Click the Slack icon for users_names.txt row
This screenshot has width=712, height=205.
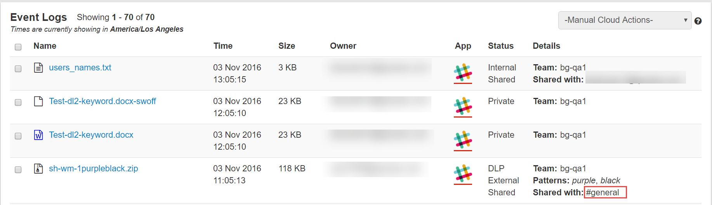tap(463, 72)
